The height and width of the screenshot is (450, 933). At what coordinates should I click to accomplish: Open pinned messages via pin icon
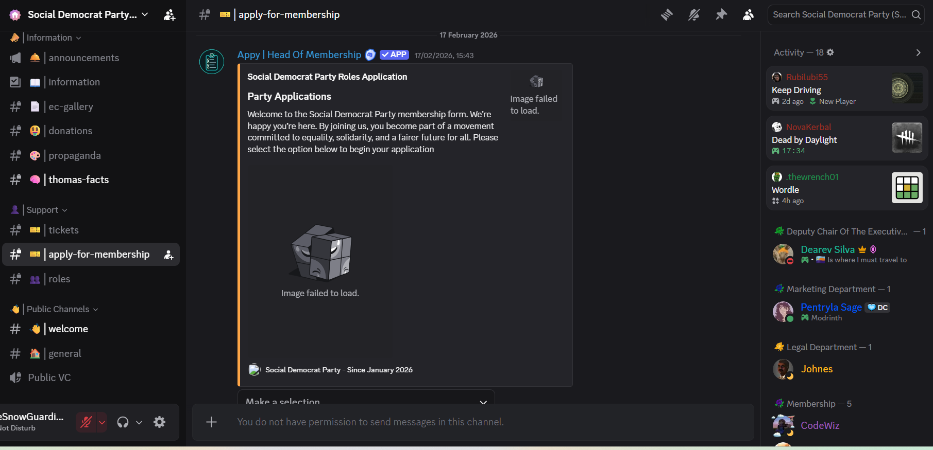721,15
